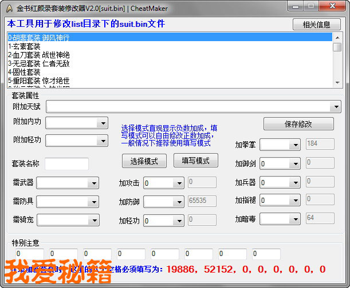This screenshot has height=288, width=350.
Task: Click the 填写模式 button
Action: (195, 161)
